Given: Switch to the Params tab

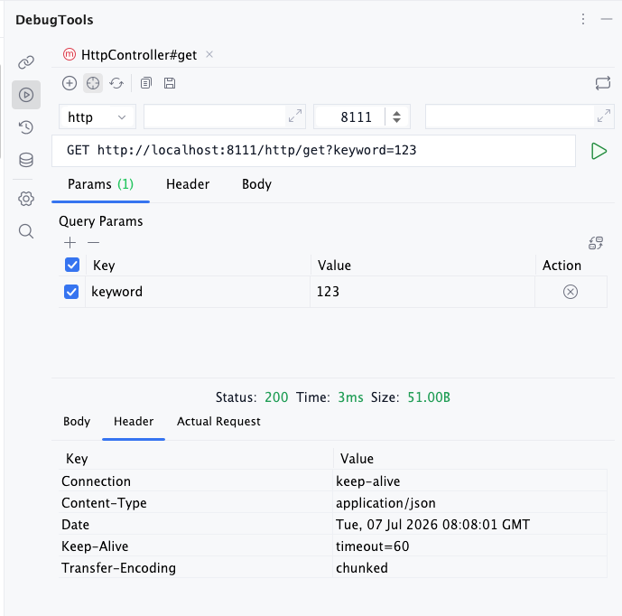Looking at the screenshot, I should coord(100,184).
